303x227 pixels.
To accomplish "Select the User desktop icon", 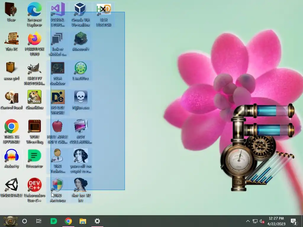I will click(x=11, y=12).
